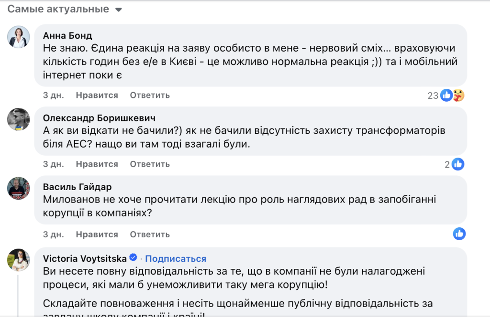Click "Нравится" under Anna Bond's comment
Viewport: 490px width, 319px height.
tap(97, 95)
